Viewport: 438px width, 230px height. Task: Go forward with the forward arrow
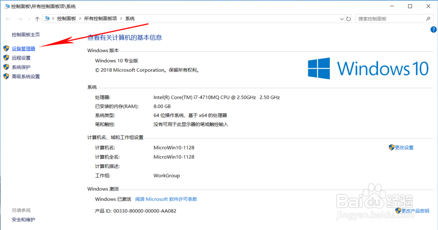(x=20, y=19)
